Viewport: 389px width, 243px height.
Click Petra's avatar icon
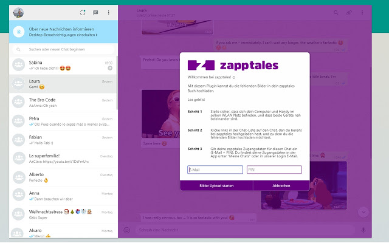[19, 121]
